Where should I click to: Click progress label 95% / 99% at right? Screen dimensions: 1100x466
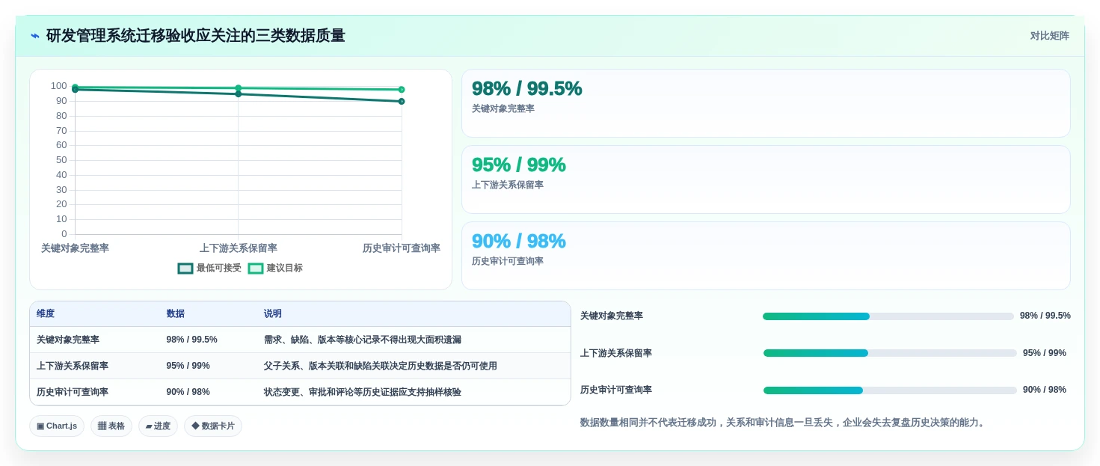tap(1045, 353)
